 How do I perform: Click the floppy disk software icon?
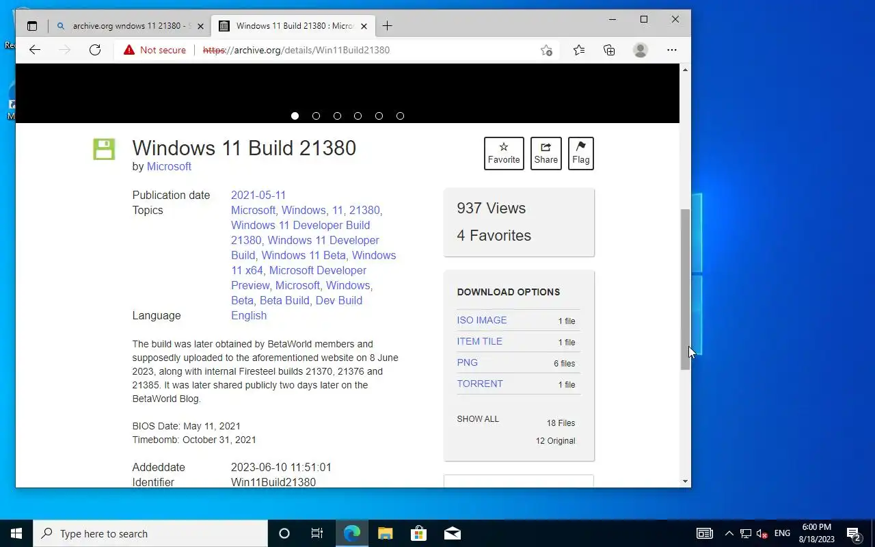point(104,149)
